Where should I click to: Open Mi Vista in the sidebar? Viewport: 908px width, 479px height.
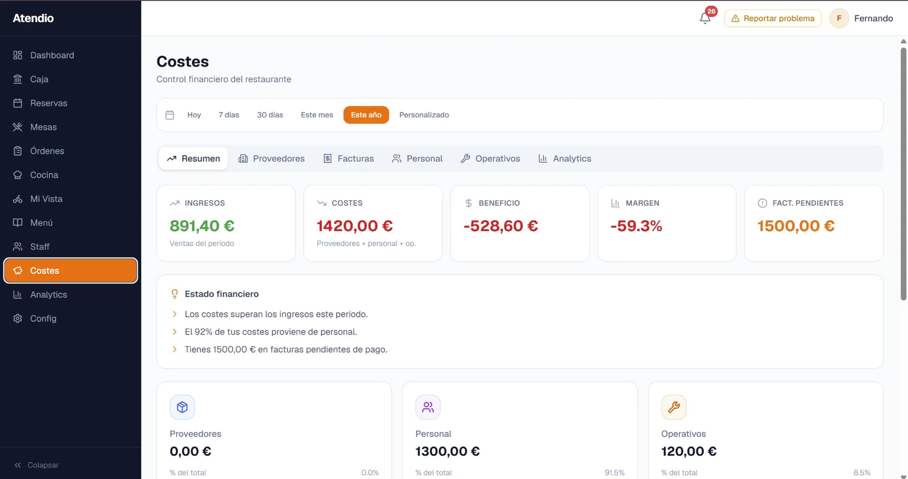click(70, 199)
